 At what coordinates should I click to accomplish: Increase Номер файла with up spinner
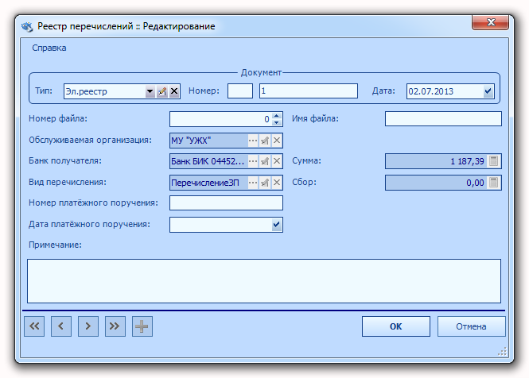click(x=277, y=116)
